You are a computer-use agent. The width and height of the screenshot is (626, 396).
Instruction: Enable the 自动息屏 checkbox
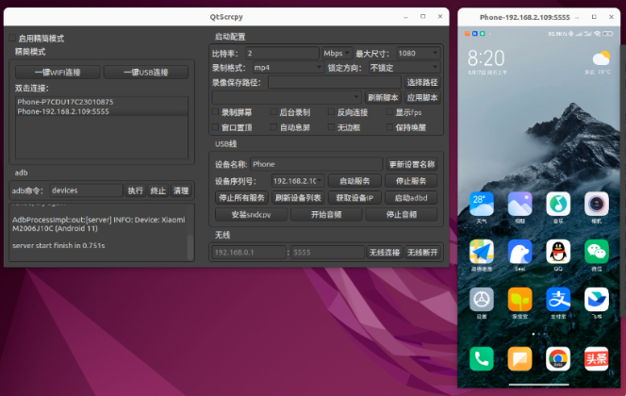(x=273, y=127)
